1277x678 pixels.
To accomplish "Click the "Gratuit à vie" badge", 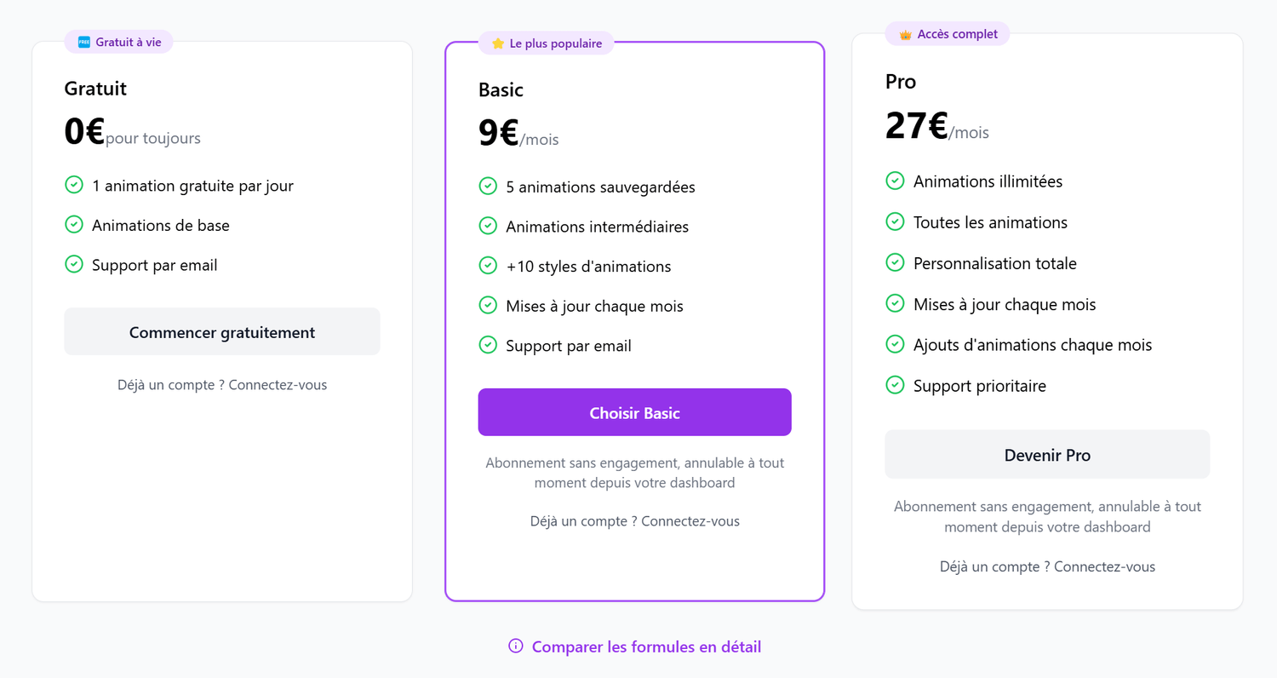I will pyautogui.click(x=118, y=41).
